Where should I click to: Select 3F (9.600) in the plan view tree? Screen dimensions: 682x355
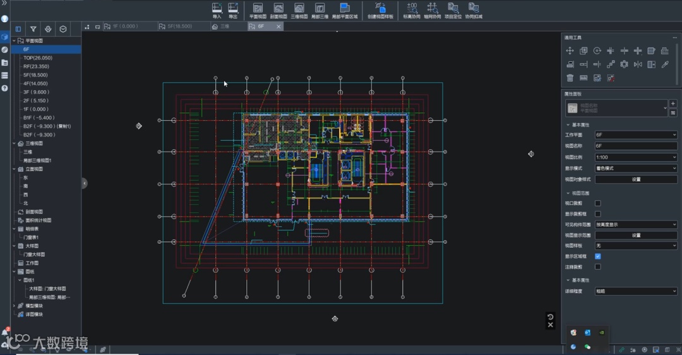pyautogui.click(x=35, y=92)
